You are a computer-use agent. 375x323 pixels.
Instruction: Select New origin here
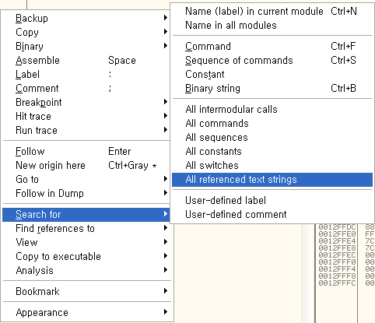[x=86, y=165]
